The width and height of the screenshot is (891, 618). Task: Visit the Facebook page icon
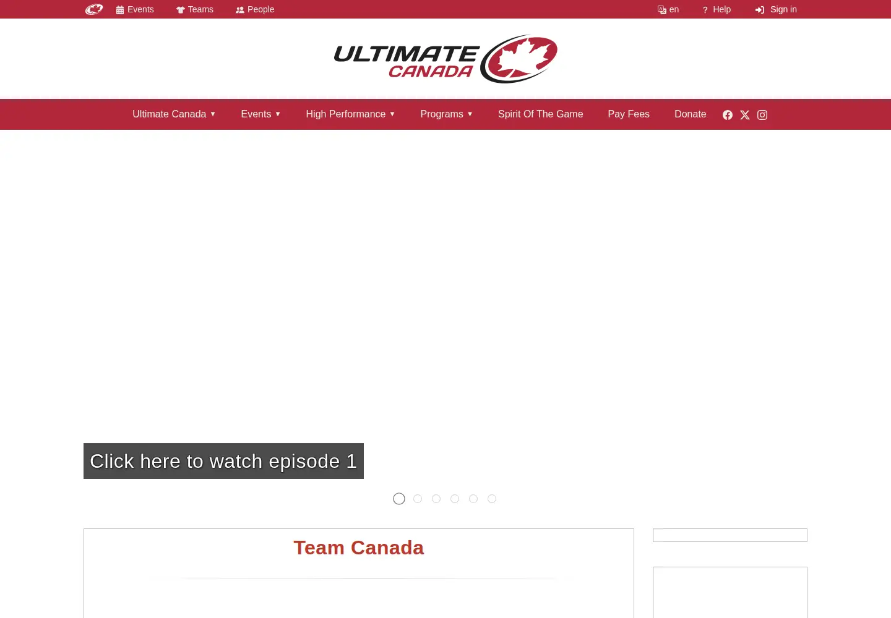(x=728, y=115)
